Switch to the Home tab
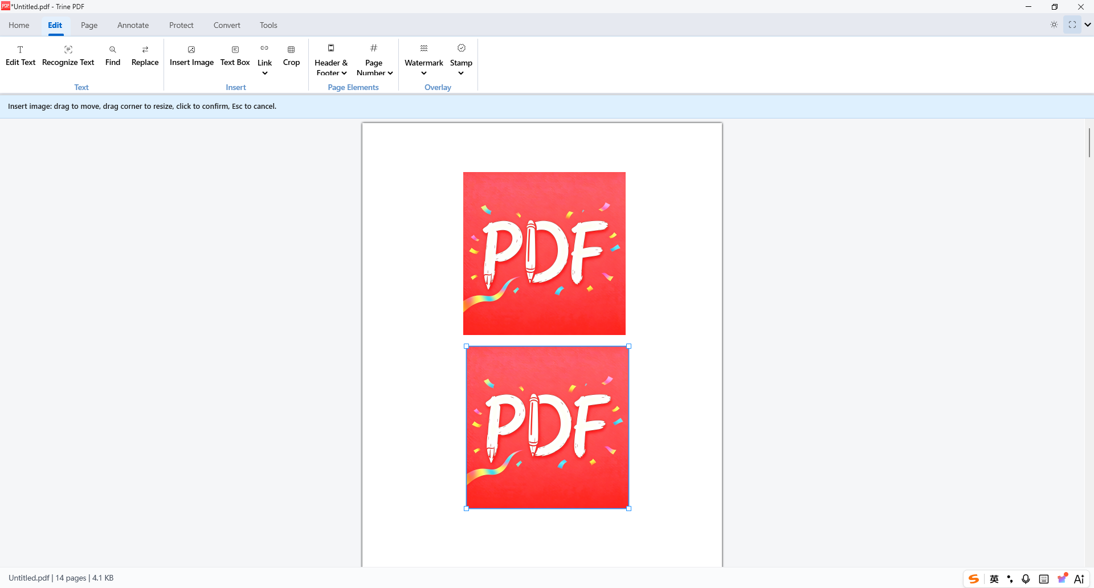Image resolution: width=1094 pixels, height=588 pixels. coord(19,25)
